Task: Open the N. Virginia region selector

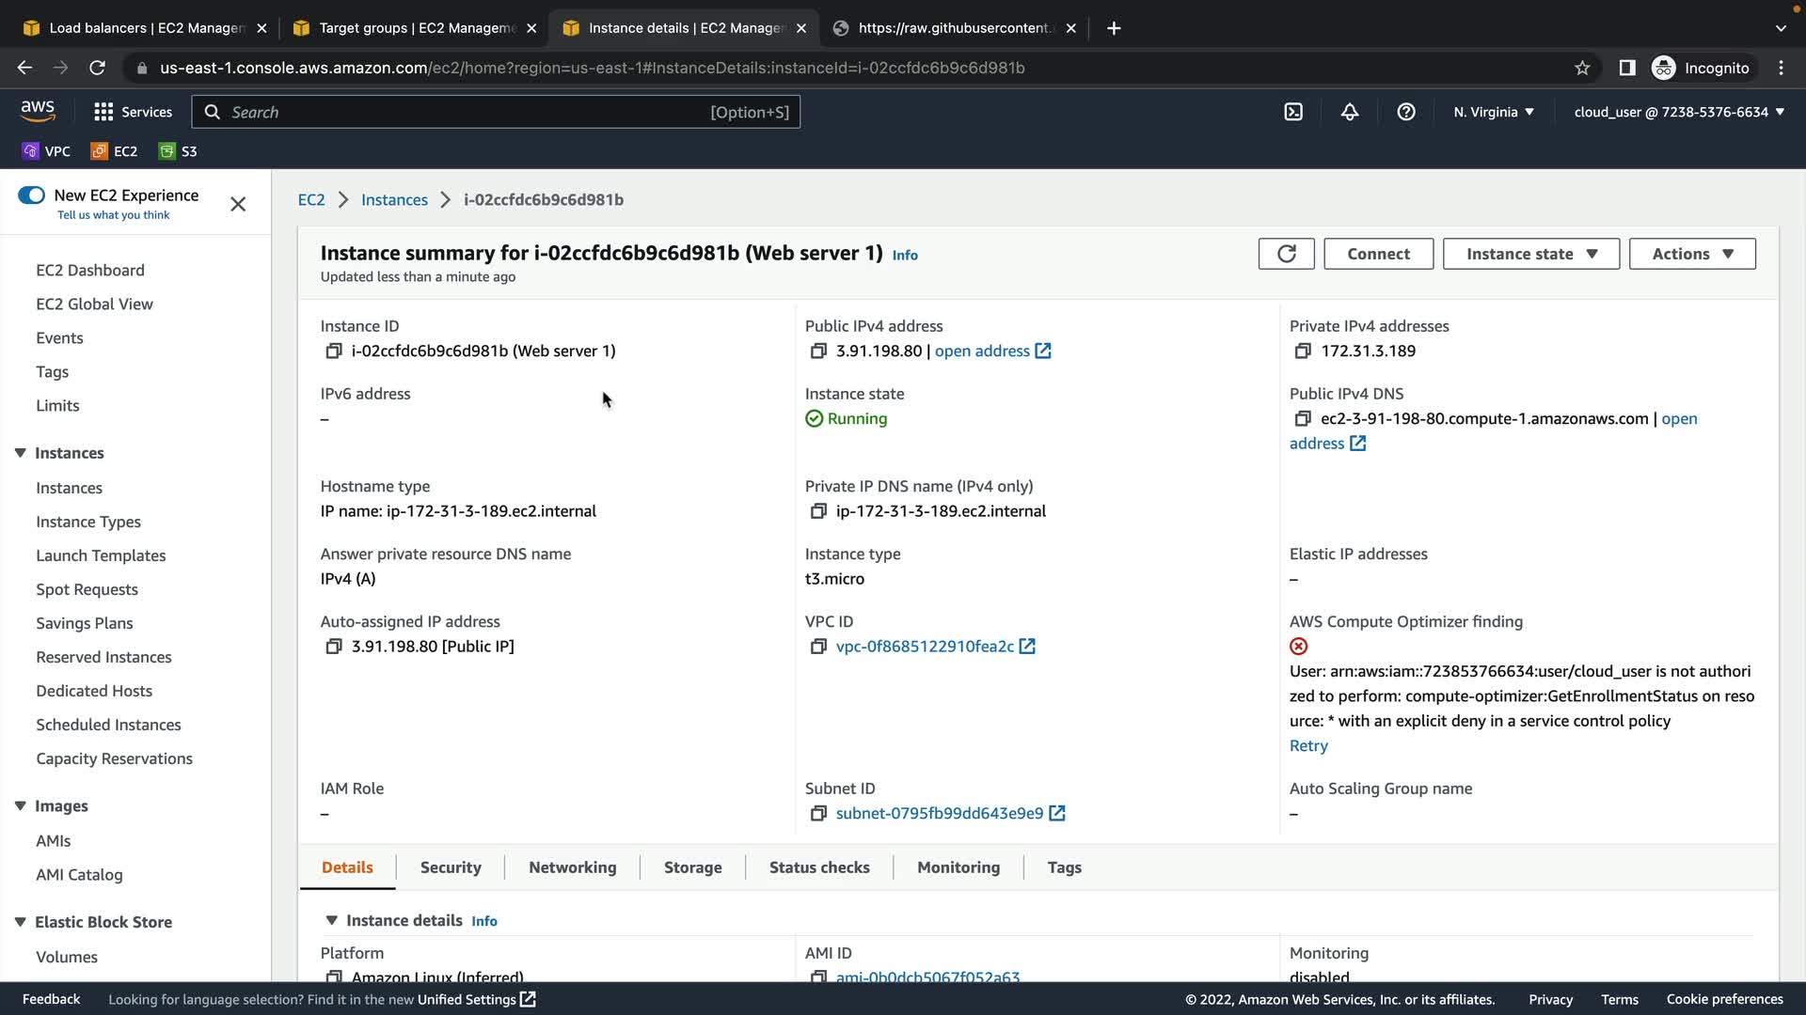Action: [x=1493, y=112]
